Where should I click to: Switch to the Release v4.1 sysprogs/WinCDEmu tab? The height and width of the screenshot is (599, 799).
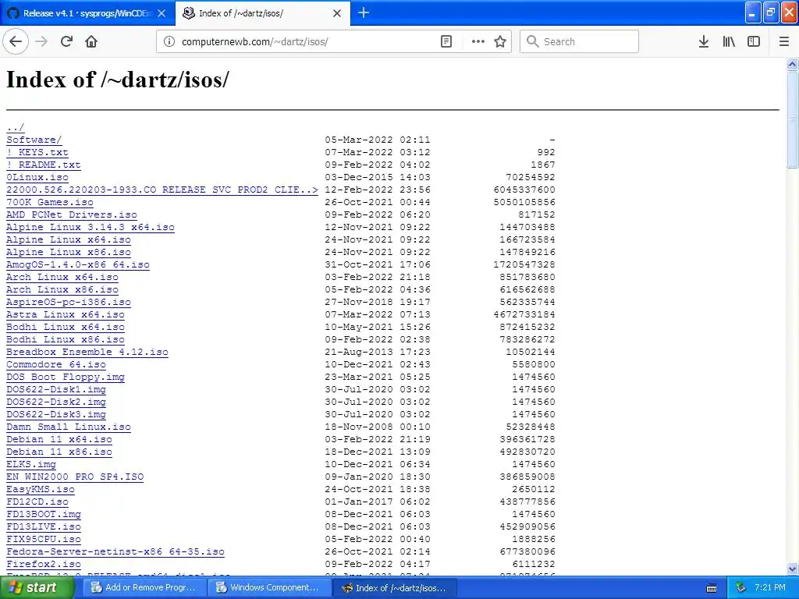pos(87,13)
